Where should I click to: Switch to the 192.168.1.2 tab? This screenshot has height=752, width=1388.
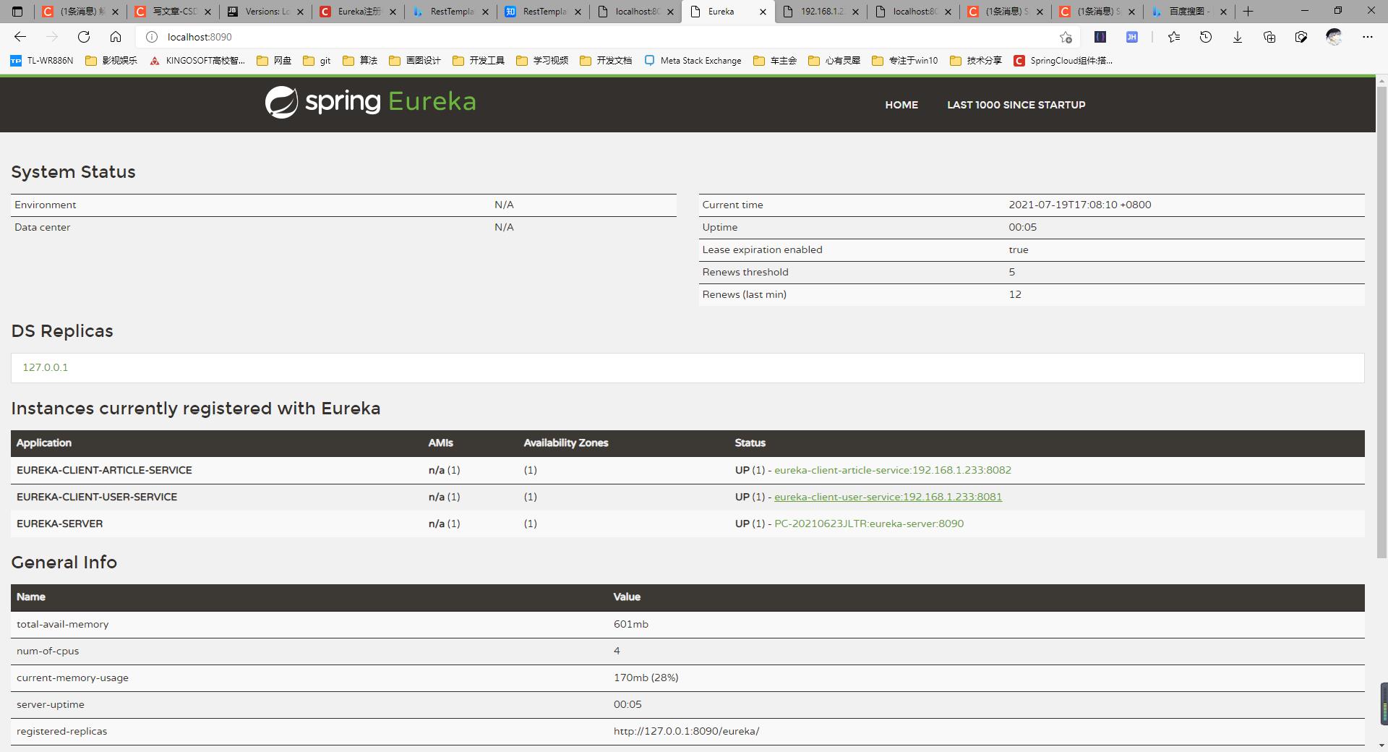(x=821, y=12)
